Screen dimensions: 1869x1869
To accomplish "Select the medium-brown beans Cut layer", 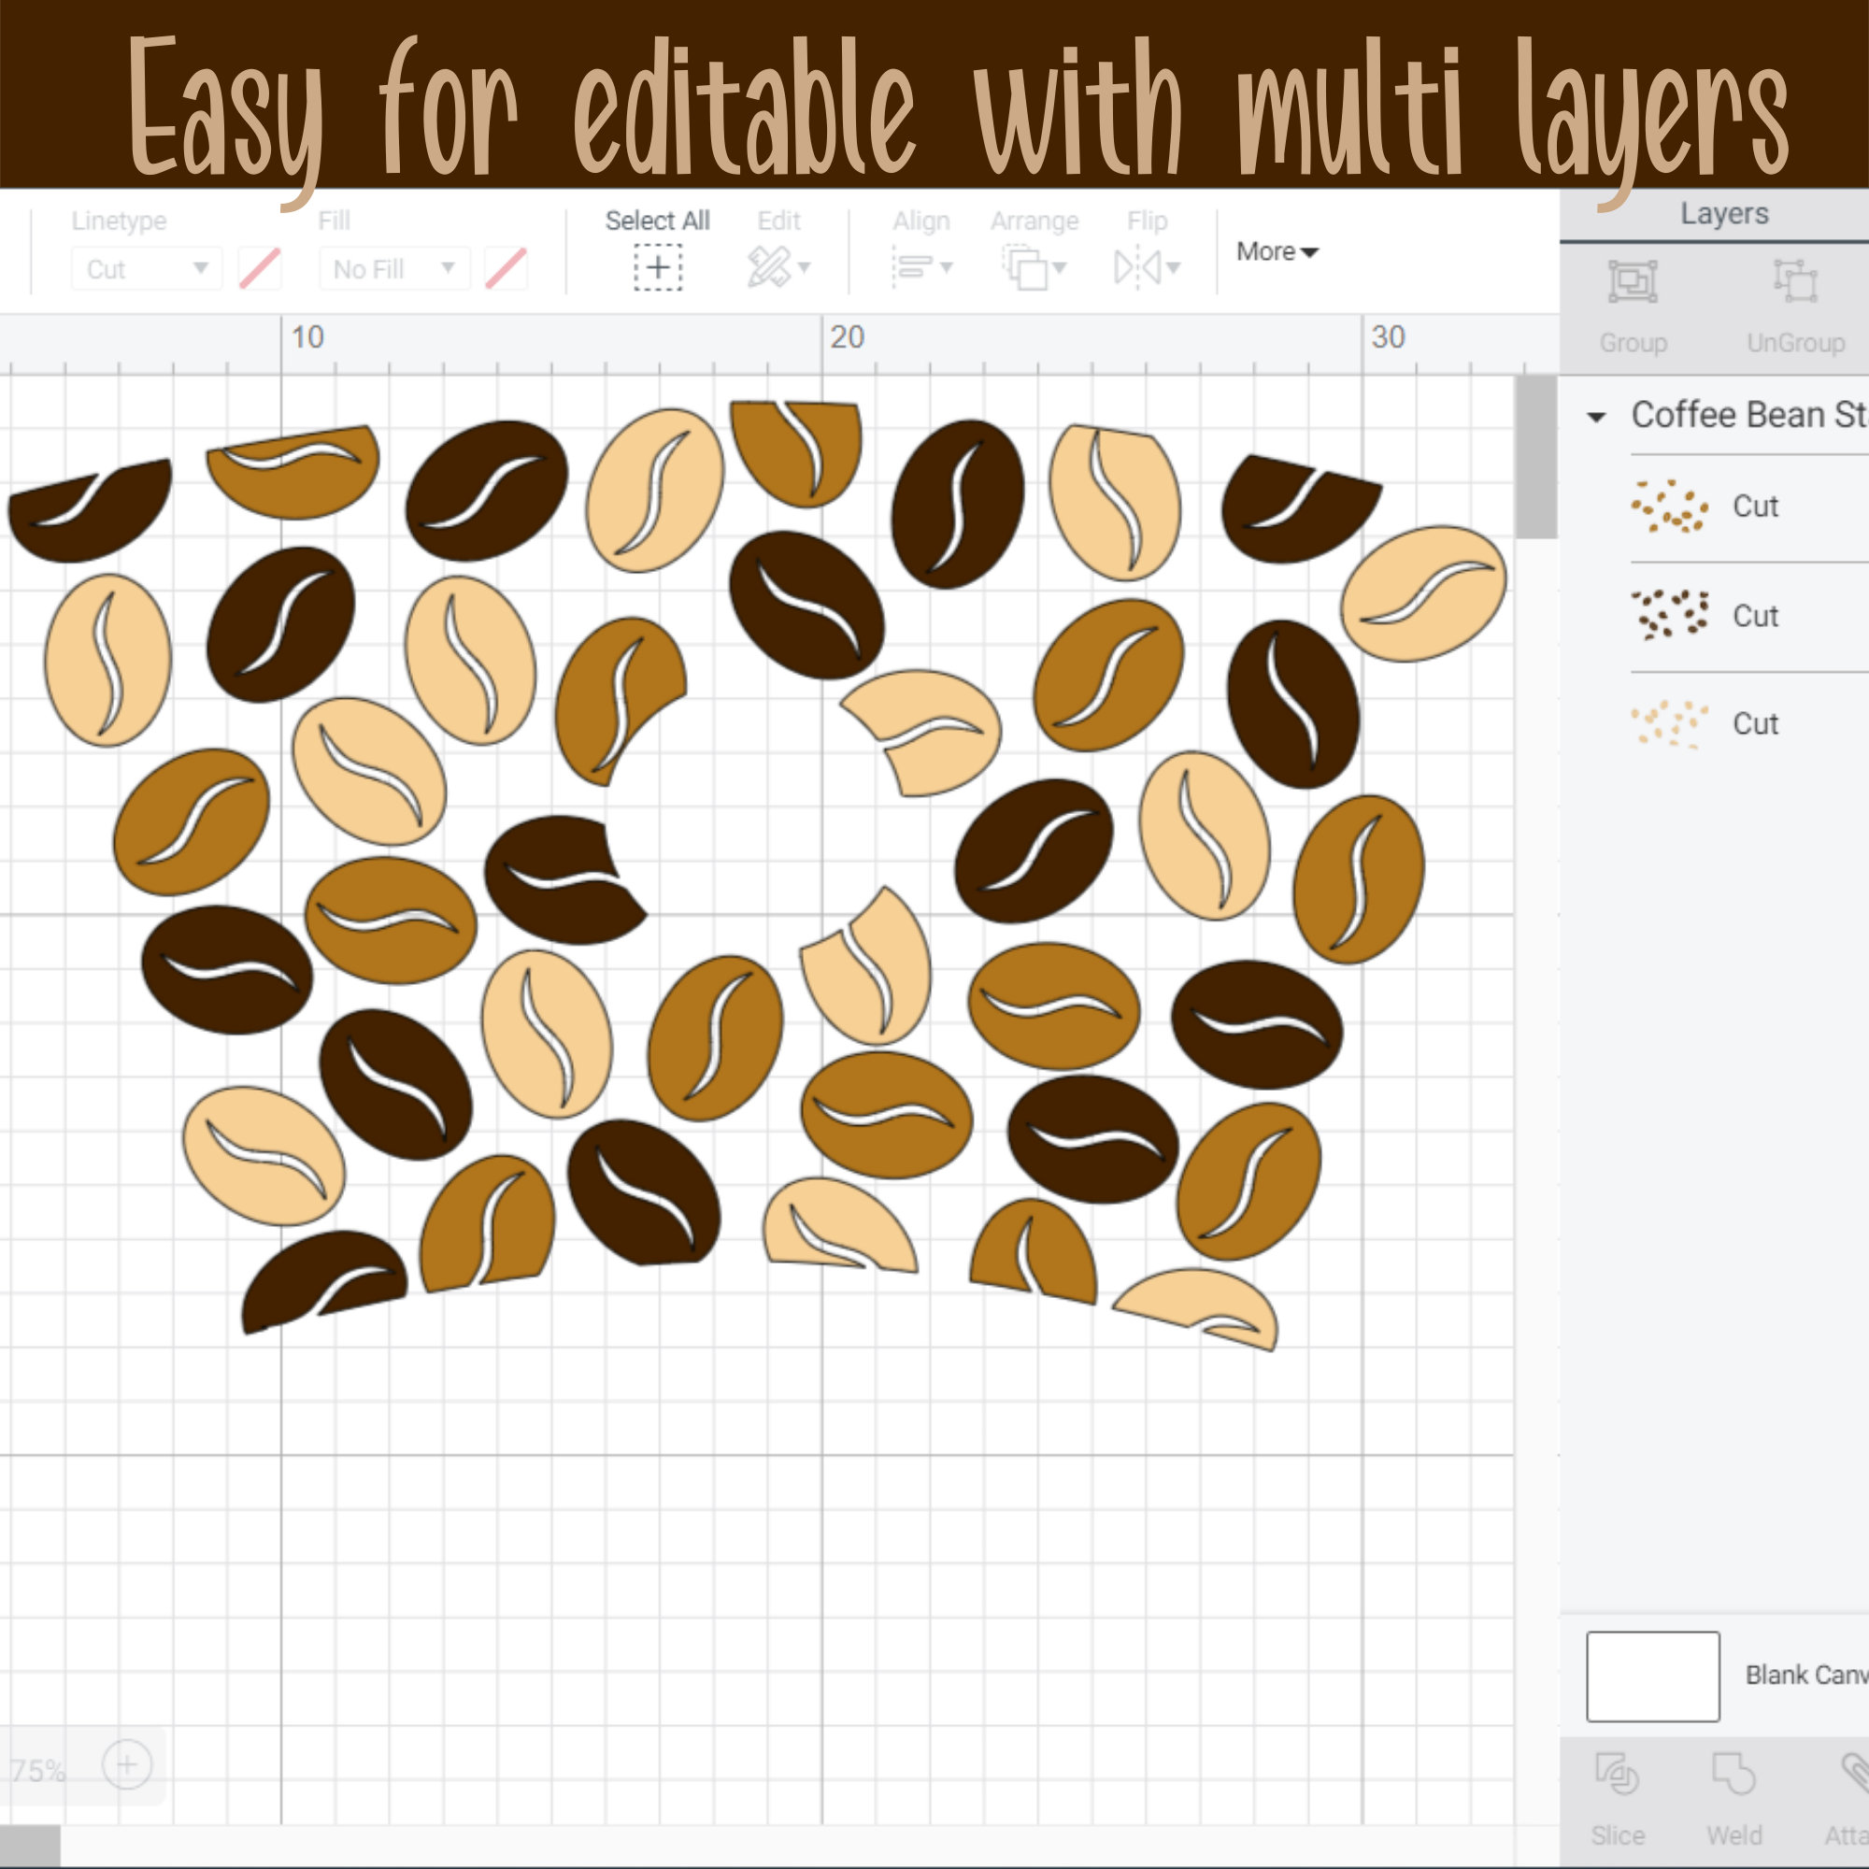I will tap(1749, 506).
